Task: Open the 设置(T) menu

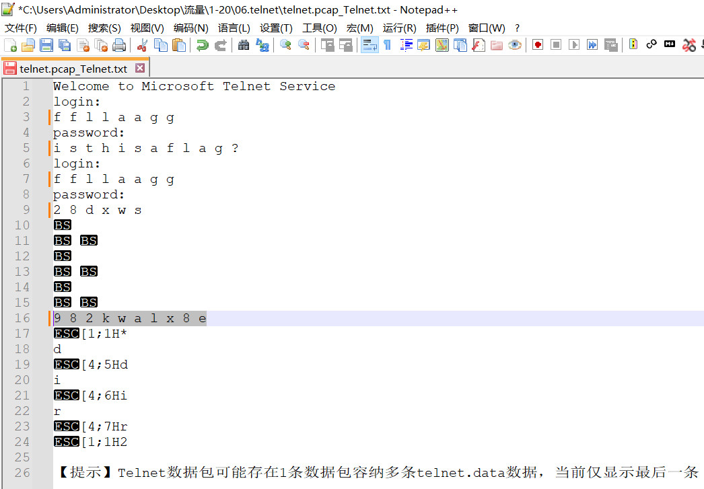Action: [x=276, y=28]
